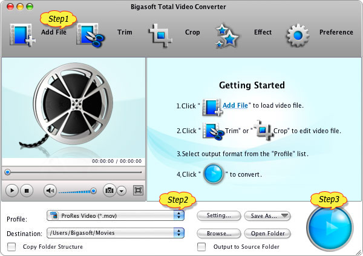Click the ProRes Video profile format icon
The height and width of the screenshot is (256, 363).
coord(54,215)
